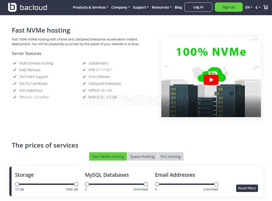272x201 pixels.
Task: Click checkmark beside 24x7x365 Support
Action: click(15, 77)
